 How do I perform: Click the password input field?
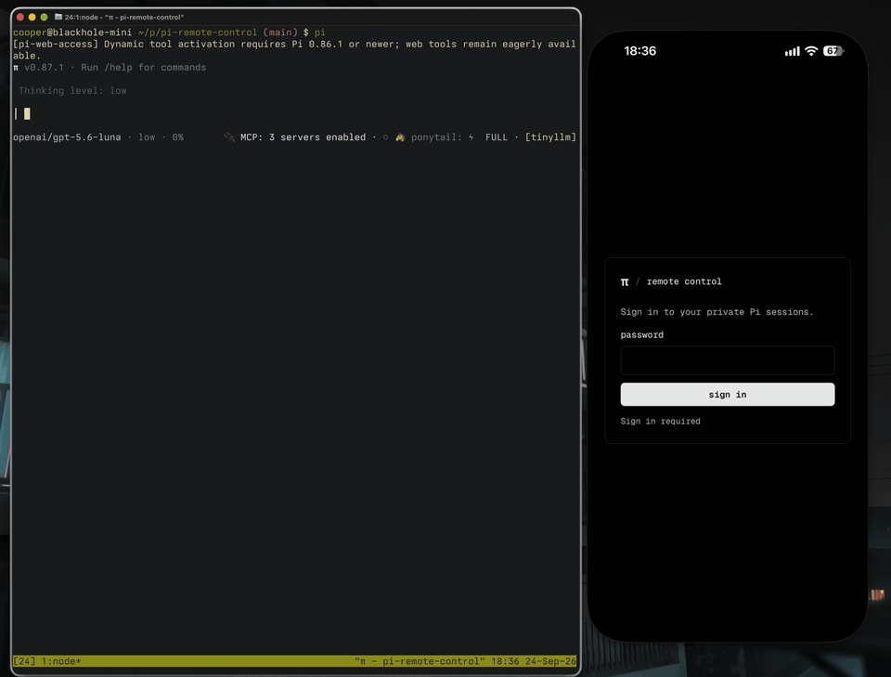[728, 360]
